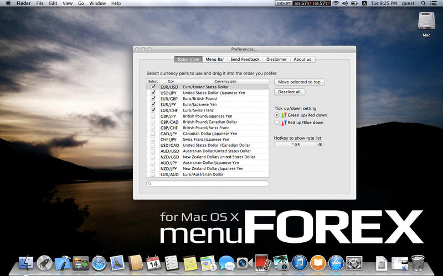Click the currency pair search field

pos(208,183)
